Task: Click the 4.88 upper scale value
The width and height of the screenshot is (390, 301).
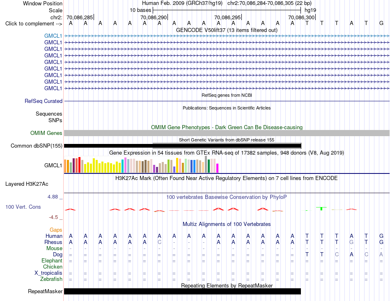Action: click(53, 197)
